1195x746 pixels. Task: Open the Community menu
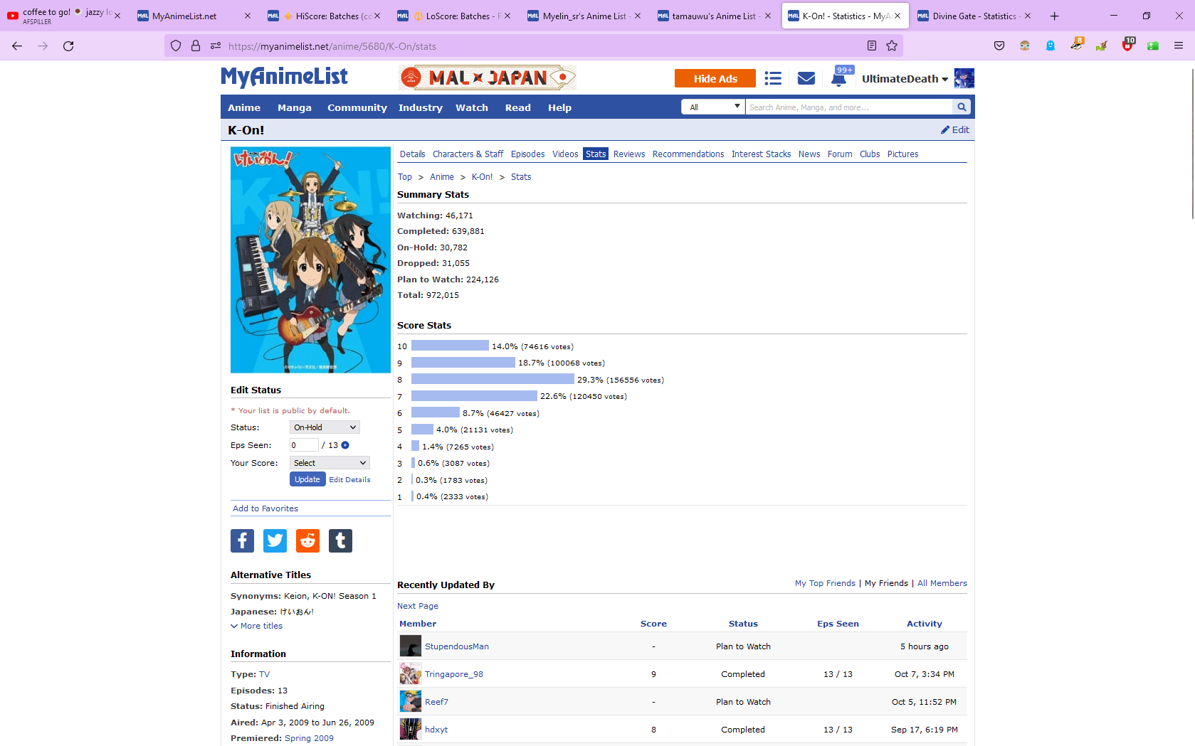point(357,108)
